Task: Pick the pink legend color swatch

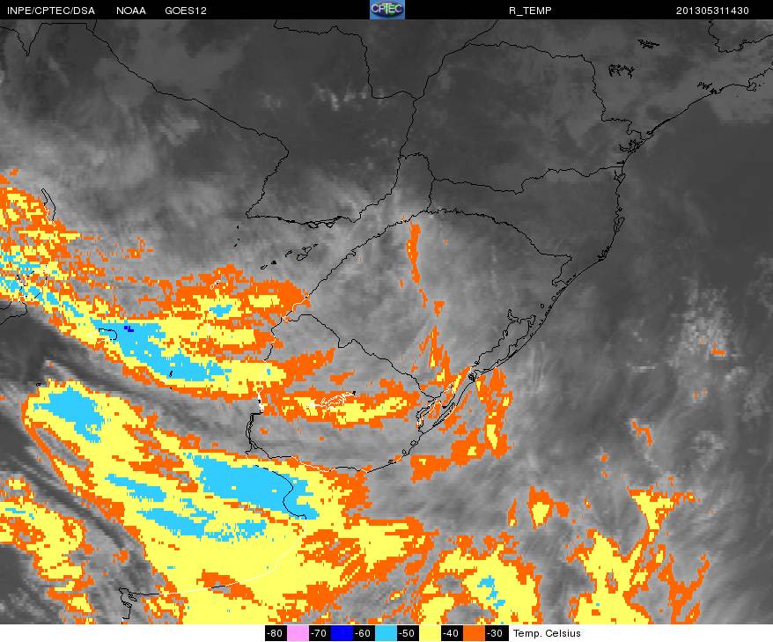Action: (x=298, y=633)
